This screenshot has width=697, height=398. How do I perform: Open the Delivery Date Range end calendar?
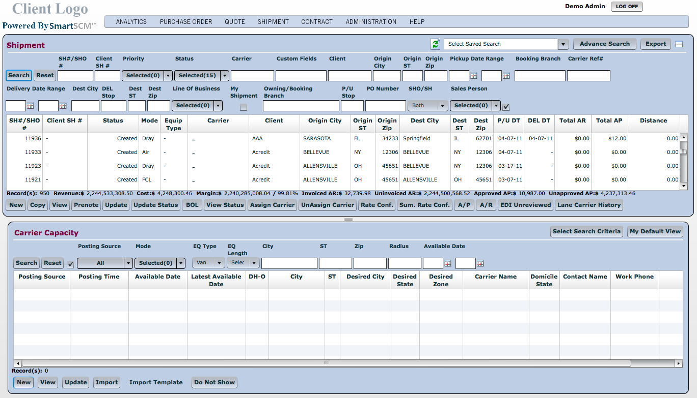pyautogui.click(x=63, y=106)
